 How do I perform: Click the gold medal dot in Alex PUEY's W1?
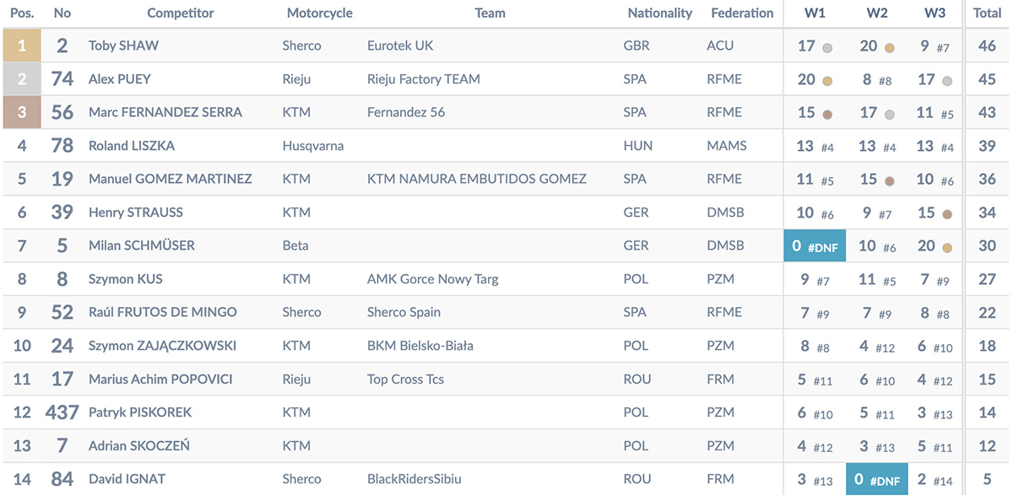[827, 82]
